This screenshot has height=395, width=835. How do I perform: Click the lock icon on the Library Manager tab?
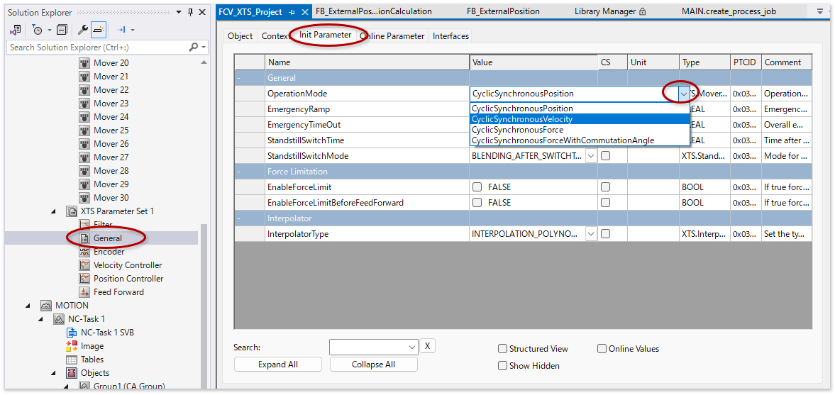click(642, 12)
